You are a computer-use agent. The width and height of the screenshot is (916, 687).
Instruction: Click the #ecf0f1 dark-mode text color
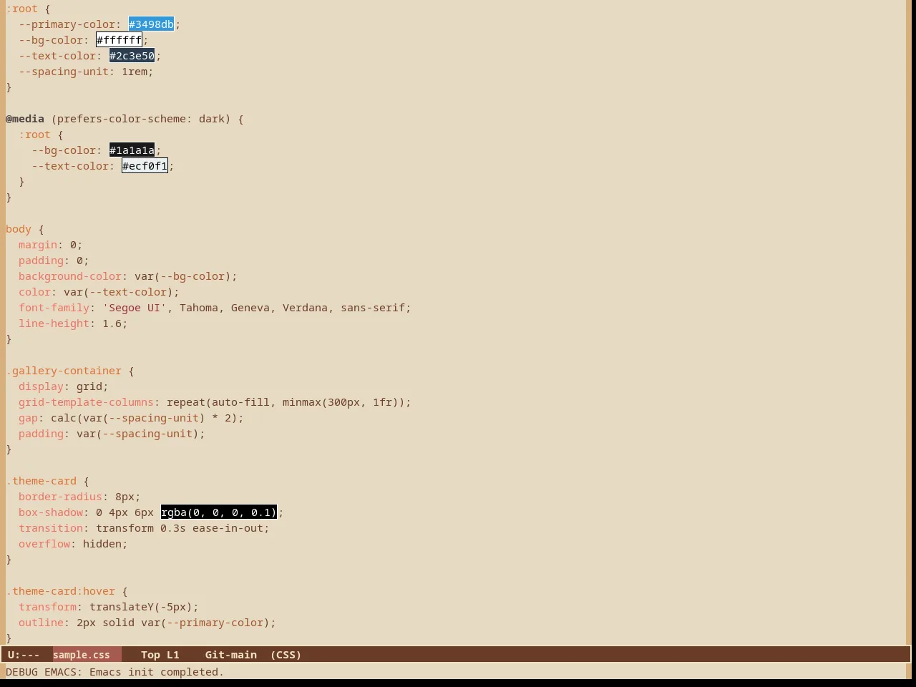[145, 166]
